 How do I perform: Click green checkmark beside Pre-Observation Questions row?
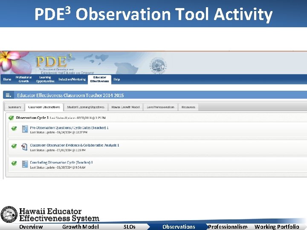point(14,129)
